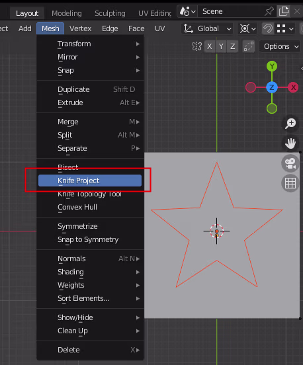Select Knife Topology Tool entry
Viewport: 303px width, 365px height.
click(90, 194)
